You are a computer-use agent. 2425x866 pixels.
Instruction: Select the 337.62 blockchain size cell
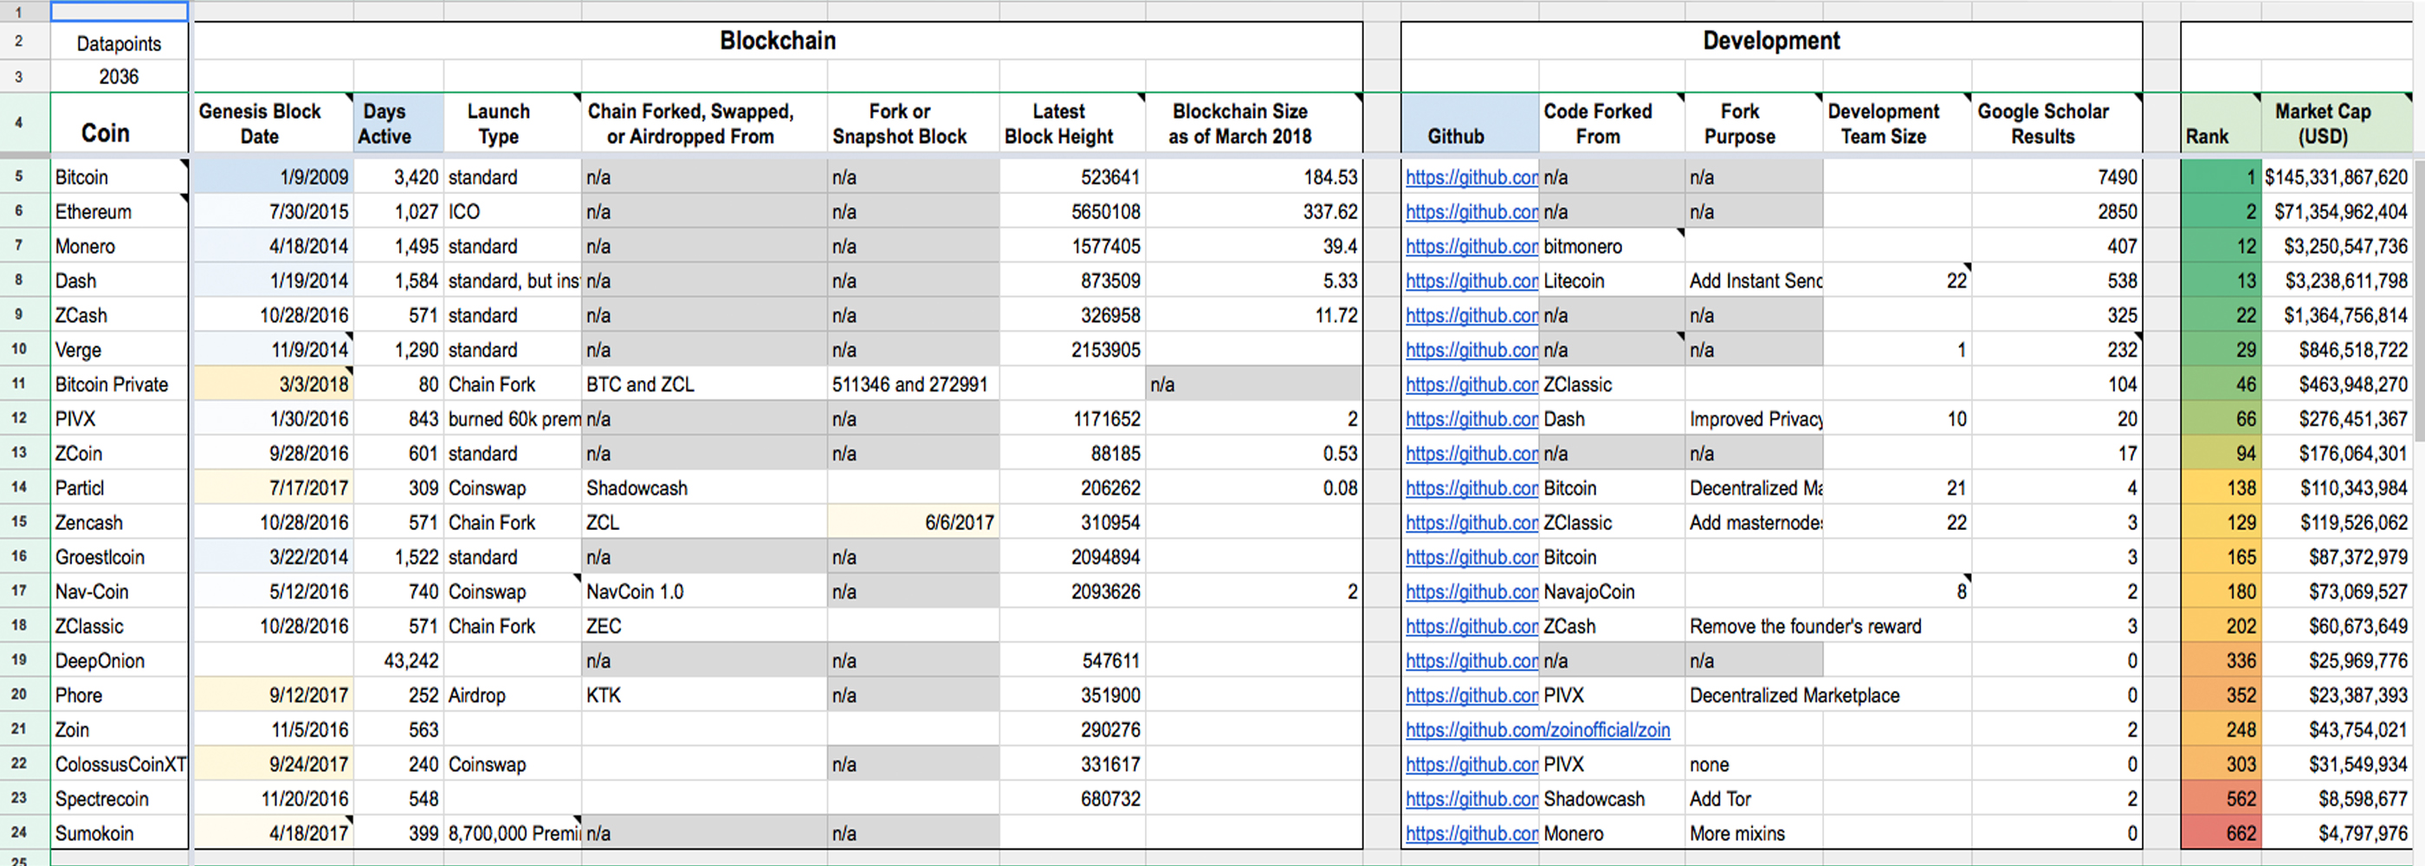tap(1254, 212)
